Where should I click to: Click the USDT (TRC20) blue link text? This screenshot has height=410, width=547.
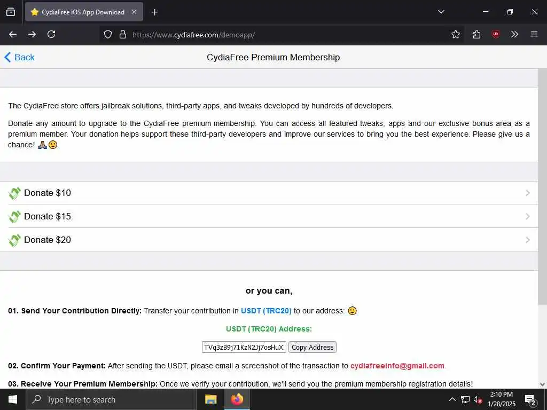point(266,311)
